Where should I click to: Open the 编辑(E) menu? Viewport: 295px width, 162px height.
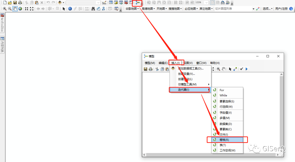coord(163,63)
